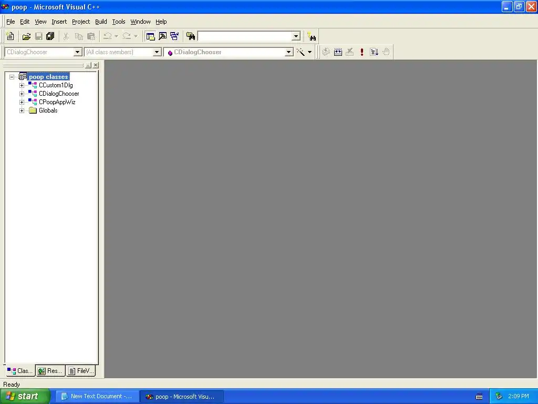Open the WizardBar members combo dropdown arrow
Image resolution: width=538 pixels, height=404 pixels.
(x=289, y=52)
